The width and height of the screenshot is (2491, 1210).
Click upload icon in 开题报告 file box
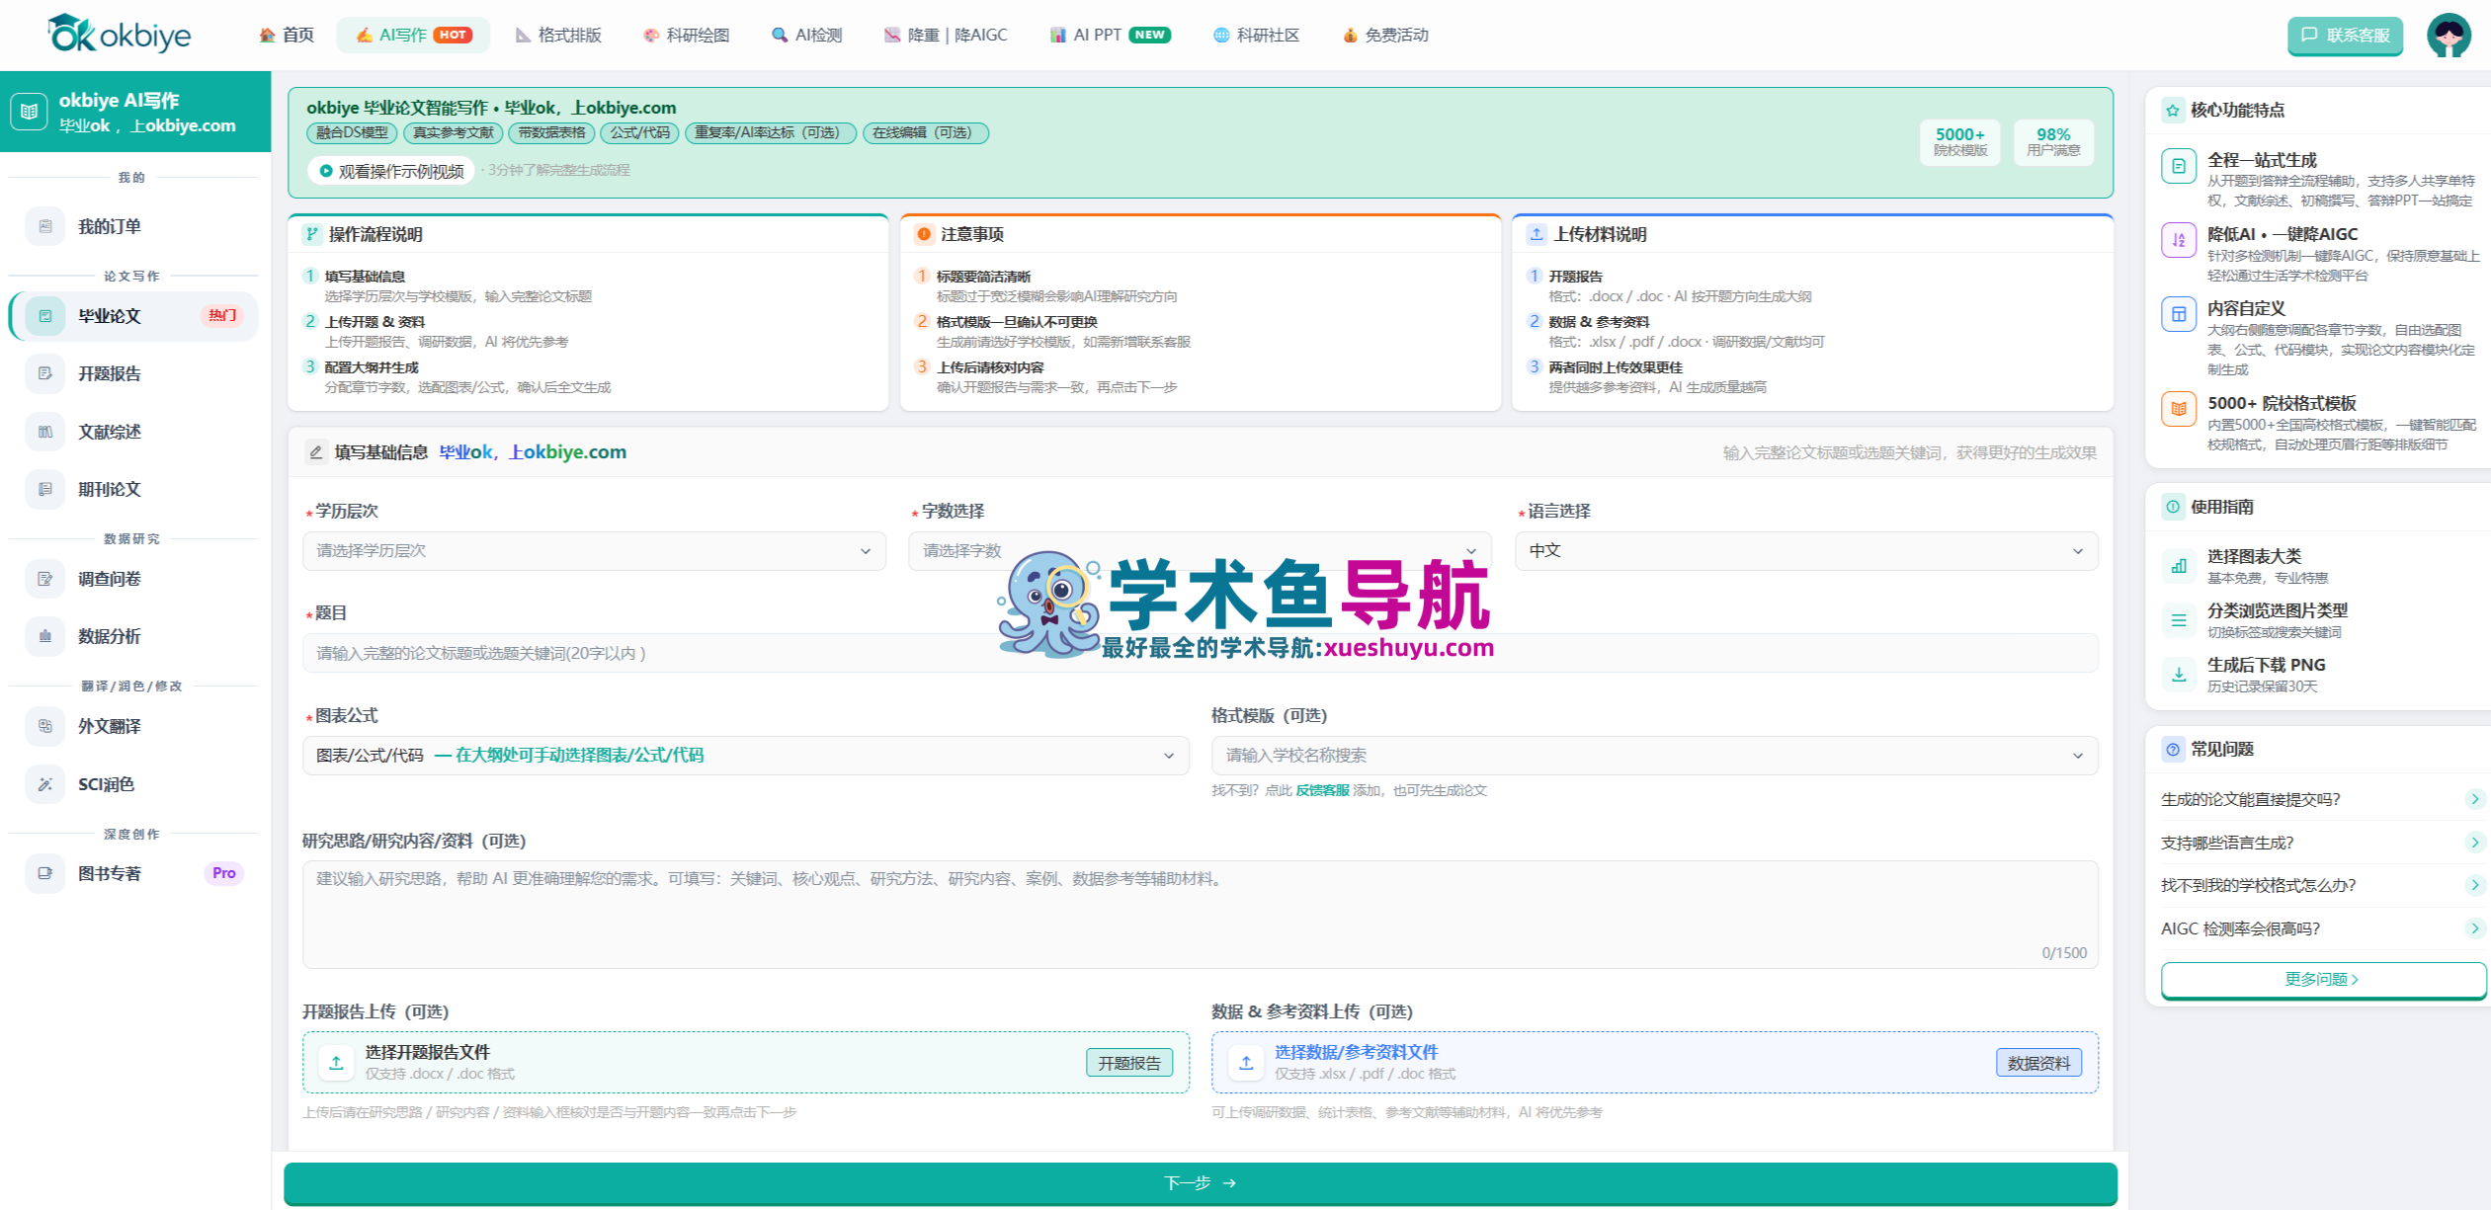337,1063
